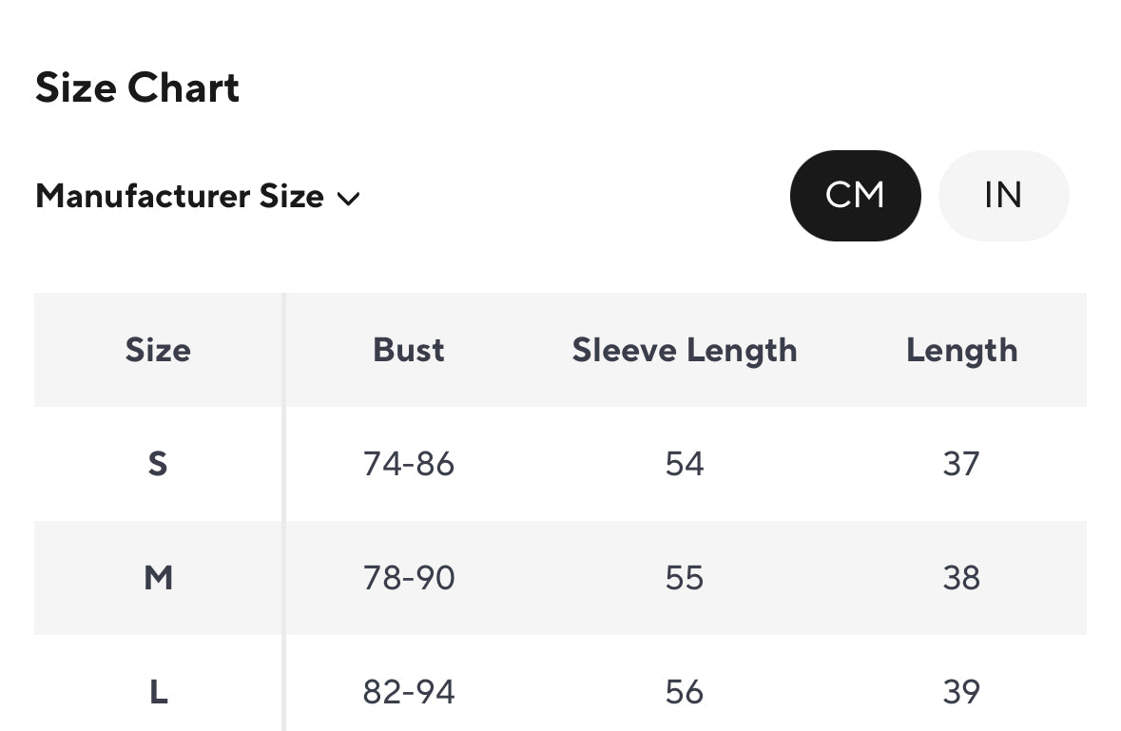Click the 82-94 bust value
The width and height of the screenshot is (1121, 731).
click(409, 692)
